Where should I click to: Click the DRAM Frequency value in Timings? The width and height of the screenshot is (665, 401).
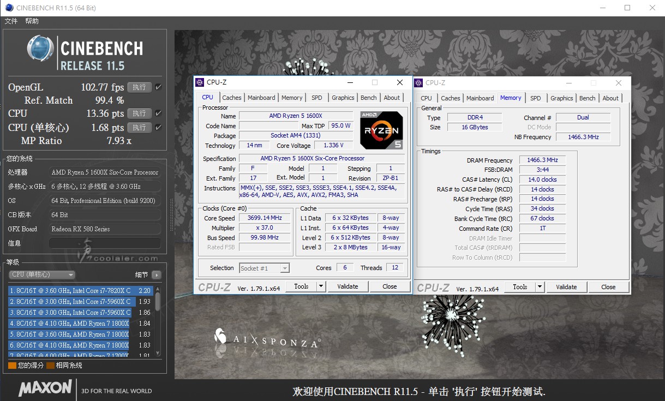pos(542,160)
